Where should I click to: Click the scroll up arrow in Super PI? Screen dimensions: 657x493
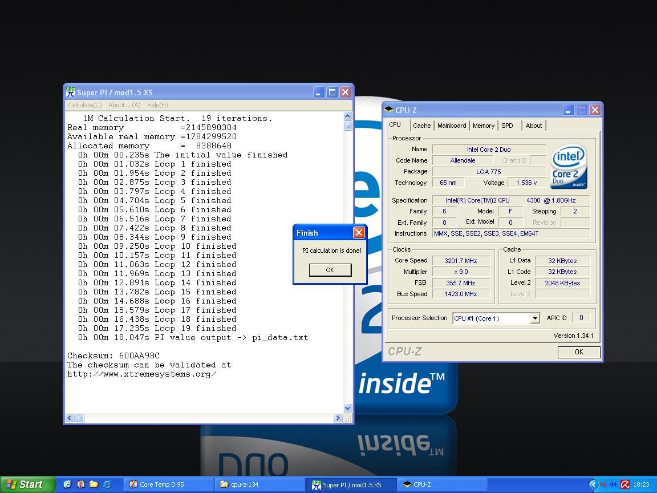pos(348,116)
